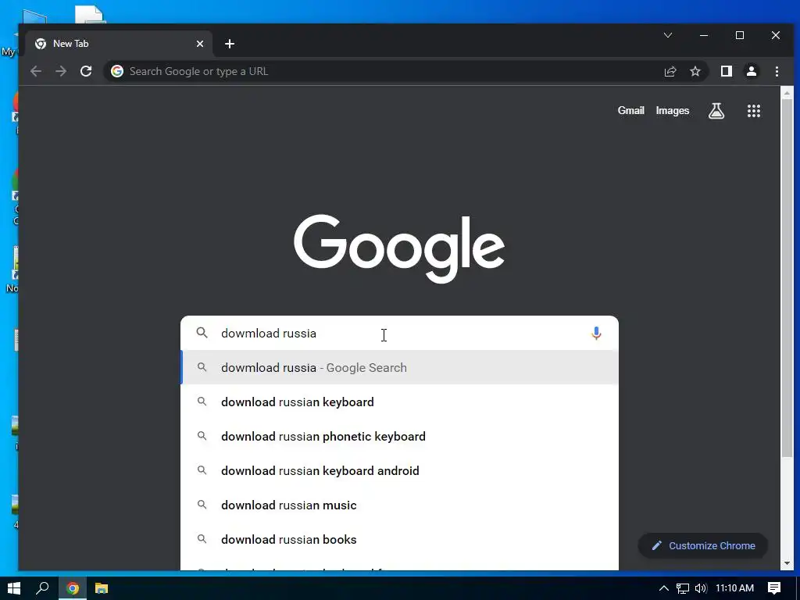
Task: Open the Chrome side panel
Action: click(x=726, y=71)
